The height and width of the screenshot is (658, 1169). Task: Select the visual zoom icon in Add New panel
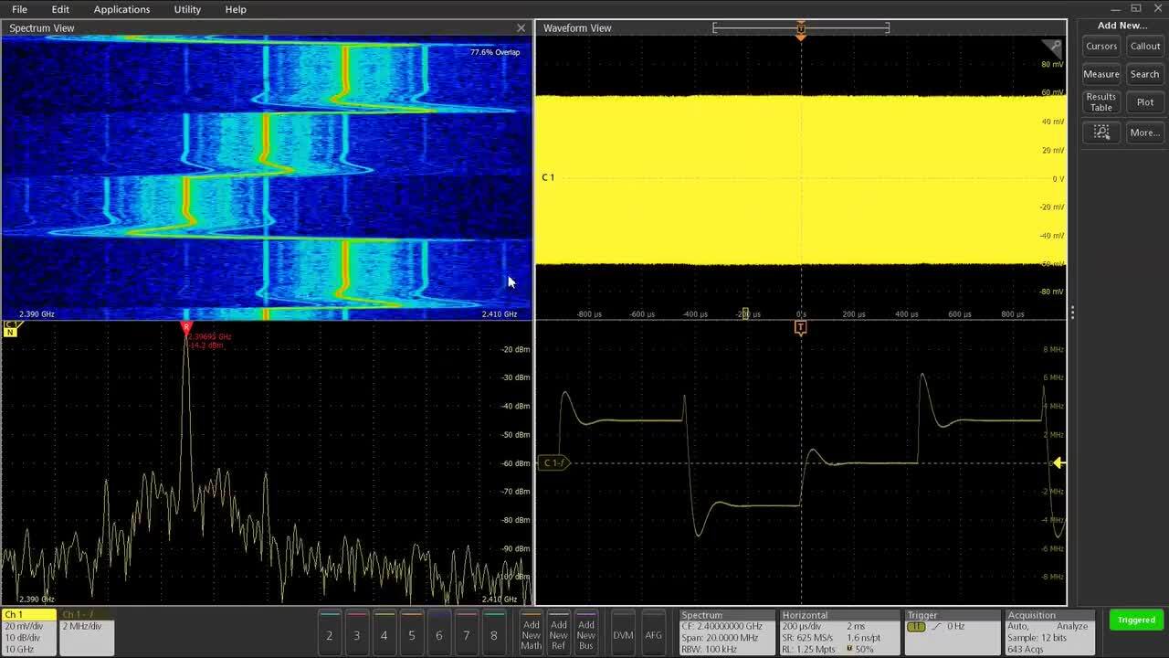click(x=1101, y=133)
